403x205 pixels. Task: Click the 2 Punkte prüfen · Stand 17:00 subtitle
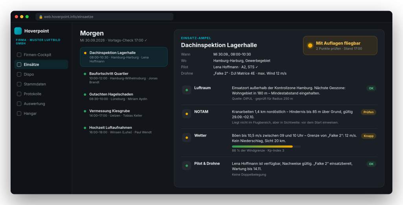(339, 48)
